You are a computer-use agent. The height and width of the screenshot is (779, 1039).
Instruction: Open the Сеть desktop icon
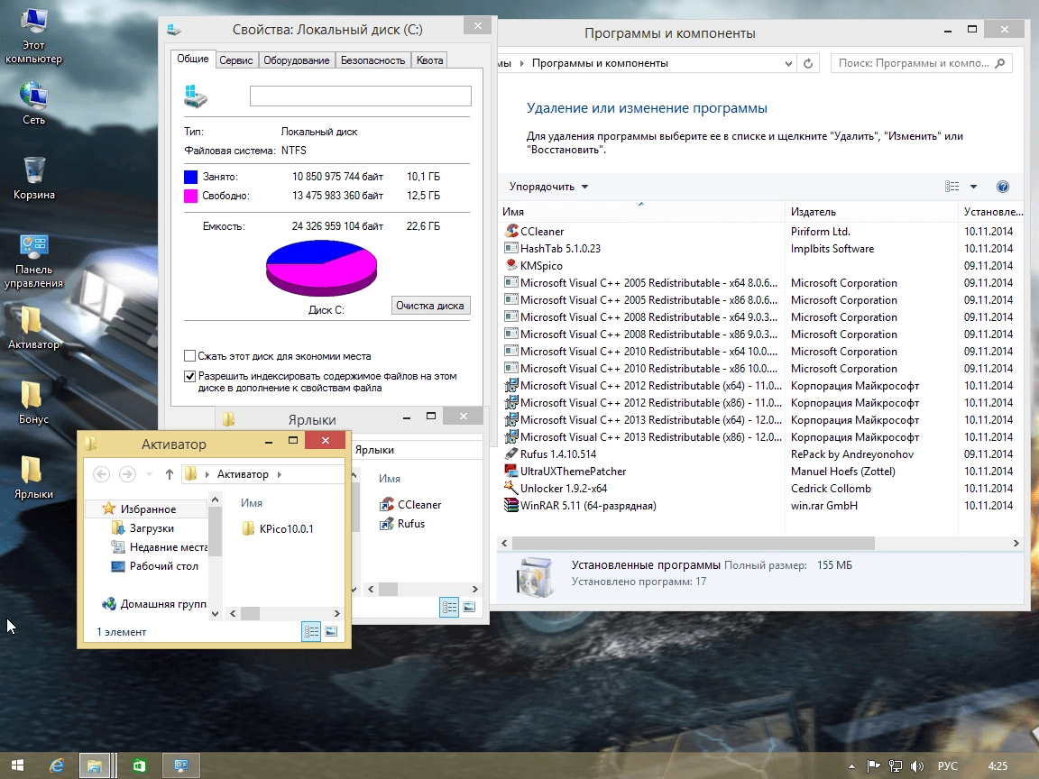tap(33, 104)
